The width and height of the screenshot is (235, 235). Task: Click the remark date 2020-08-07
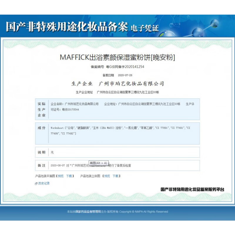pos(58,165)
